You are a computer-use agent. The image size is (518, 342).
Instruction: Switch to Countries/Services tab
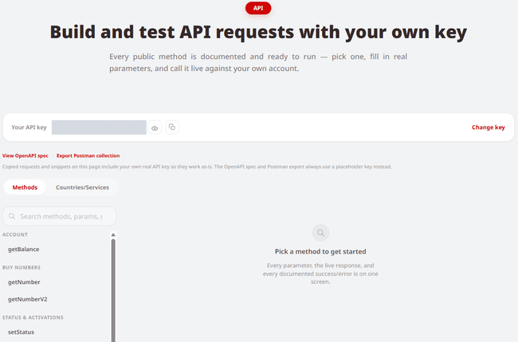point(82,187)
